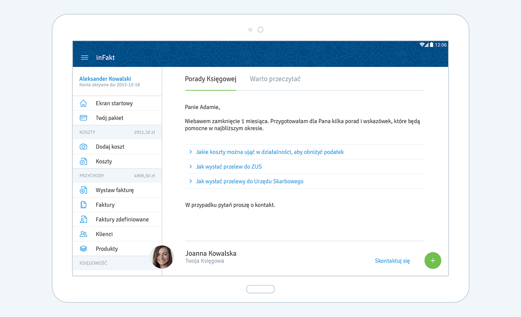Switch to Porady Księgowej tab

pos(211,79)
